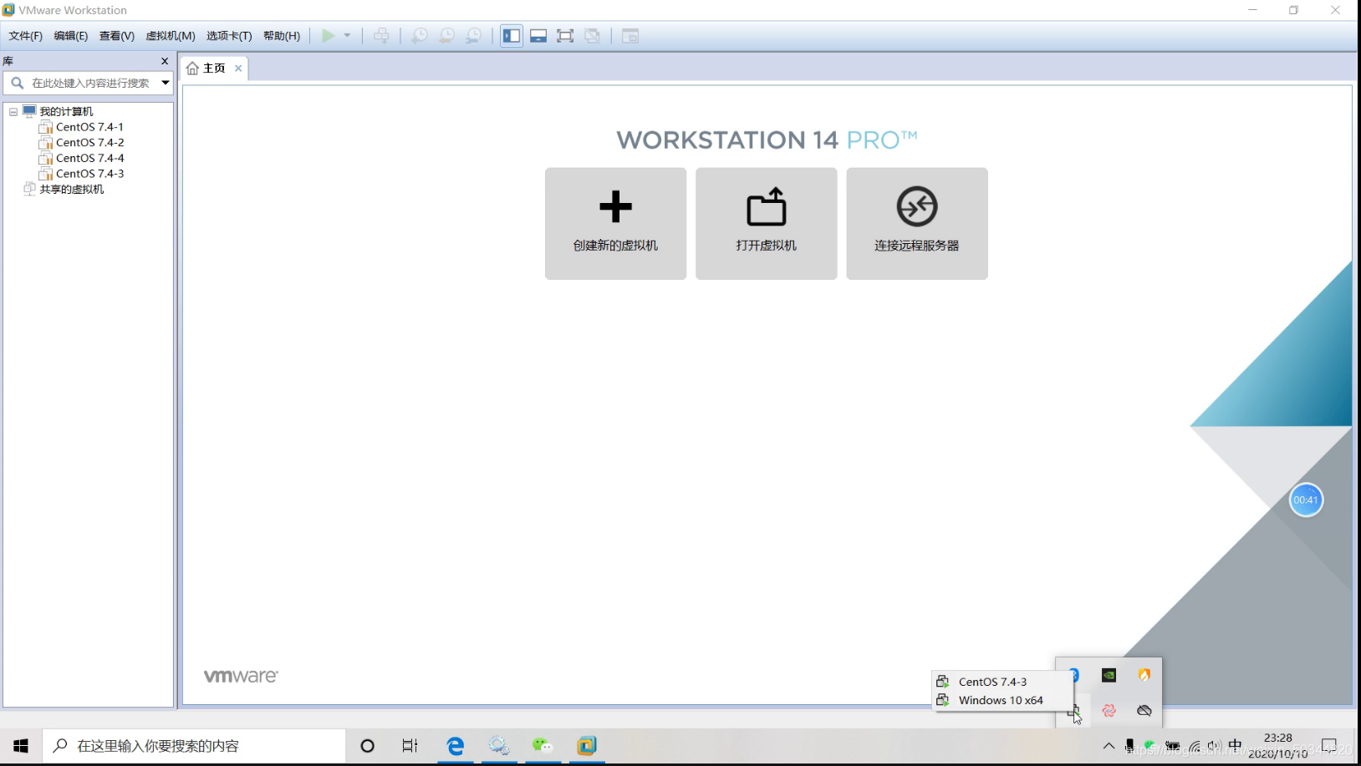Image resolution: width=1361 pixels, height=766 pixels.
Task: Choose Windows 10 x64 in tray popup menu
Action: coord(1002,700)
